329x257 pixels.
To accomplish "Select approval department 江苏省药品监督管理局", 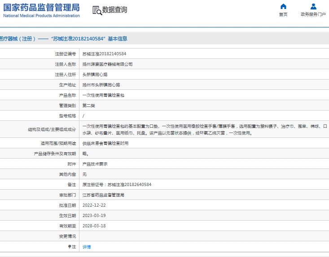I will pyautogui.click(x=103, y=195).
